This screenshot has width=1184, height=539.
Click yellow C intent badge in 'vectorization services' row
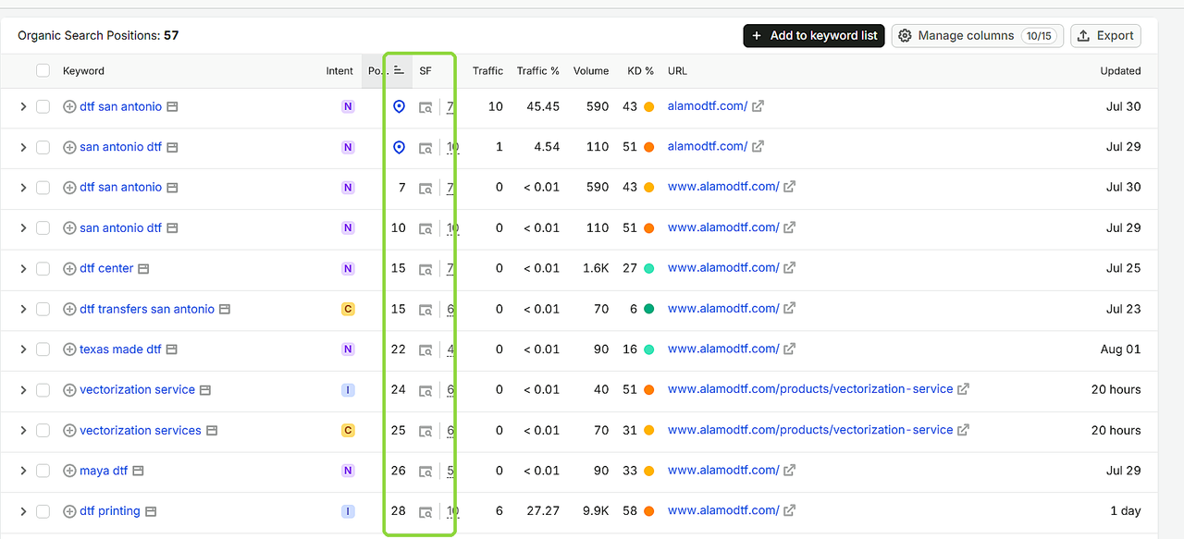coord(348,431)
